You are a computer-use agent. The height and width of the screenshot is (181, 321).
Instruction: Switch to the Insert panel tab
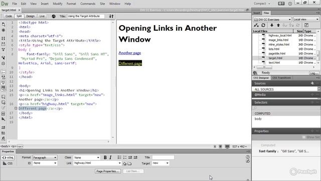(256, 13)
